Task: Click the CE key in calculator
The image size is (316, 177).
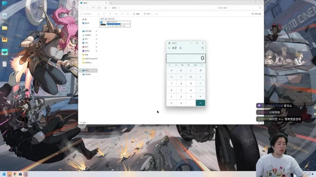Action: [181, 70]
